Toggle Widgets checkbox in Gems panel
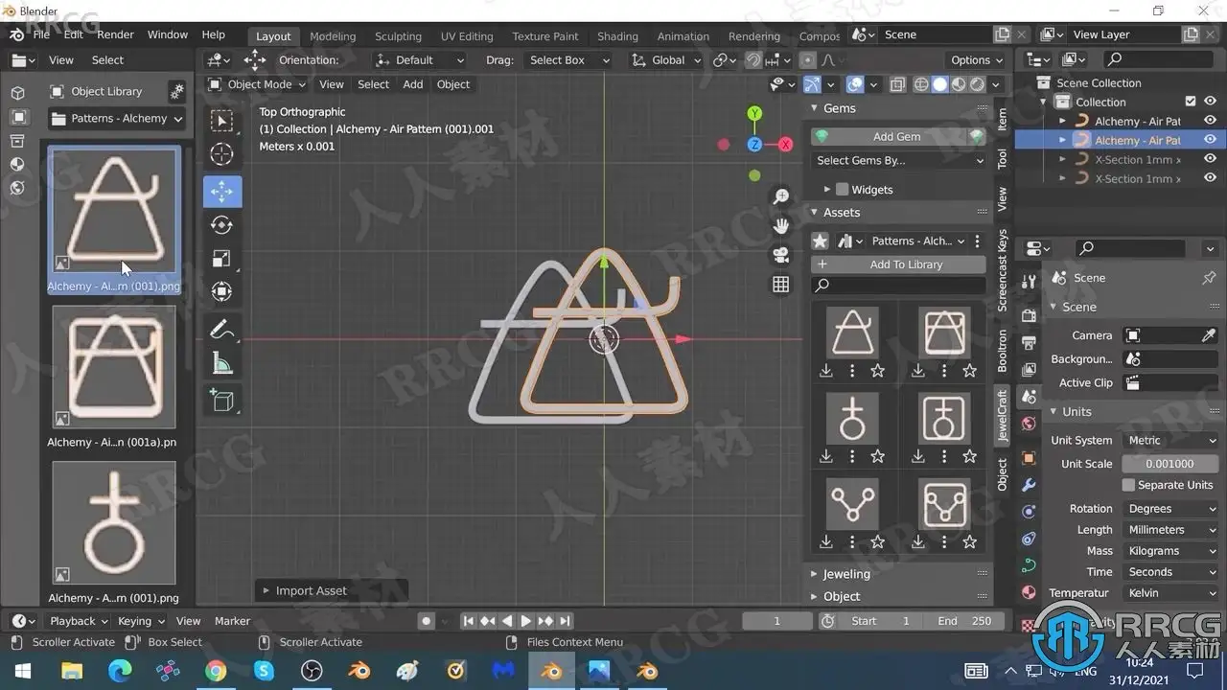The image size is (1227, 690). click(x=843, y=190)
